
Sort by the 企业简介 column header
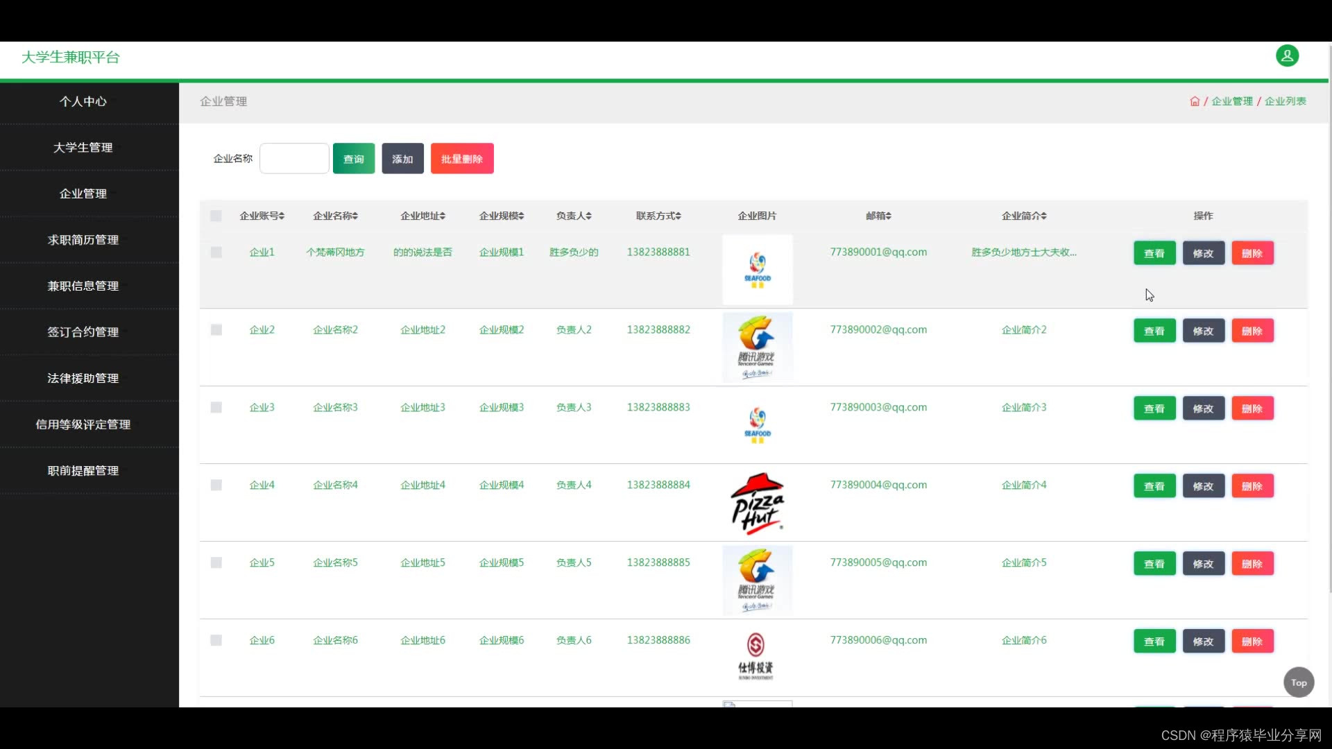[1024, 216]
